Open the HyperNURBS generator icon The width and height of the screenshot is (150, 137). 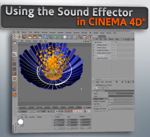[55, 37]
